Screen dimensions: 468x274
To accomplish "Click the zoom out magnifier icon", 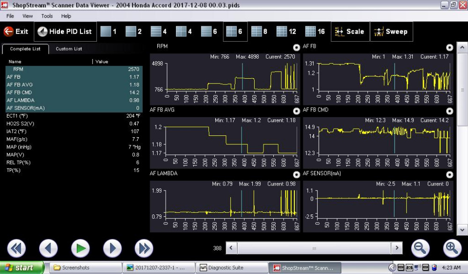I will [x=420, y=248].
